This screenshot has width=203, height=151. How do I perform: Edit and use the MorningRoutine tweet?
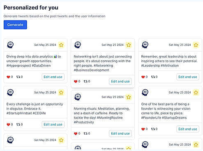tap(120, 133)
